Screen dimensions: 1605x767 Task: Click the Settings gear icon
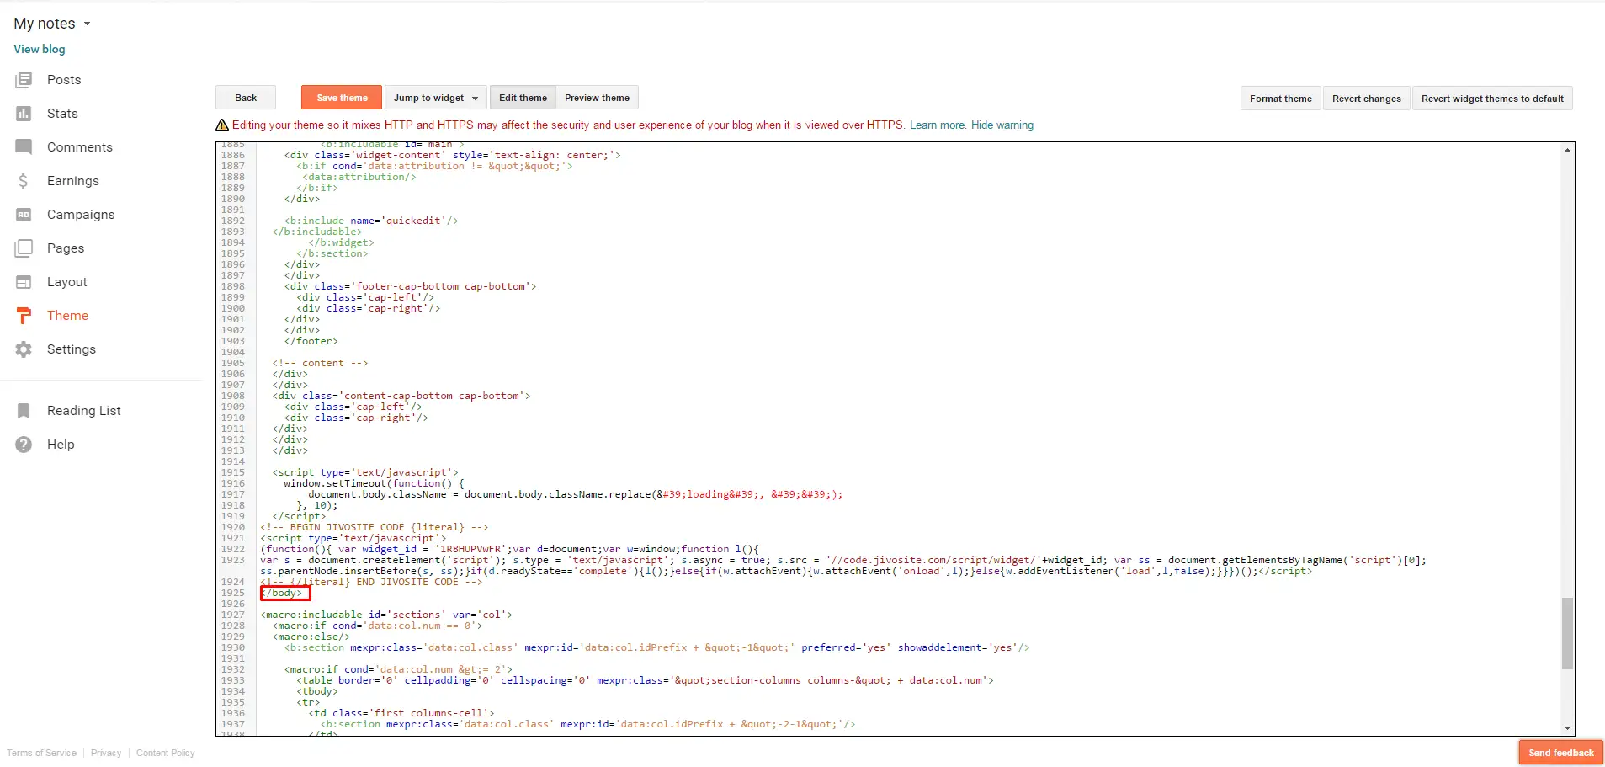(x=24, y=349)
